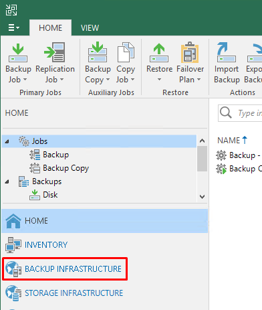Select the Jobs tree item
Screen dimensions: 262x310
[99, 141]
